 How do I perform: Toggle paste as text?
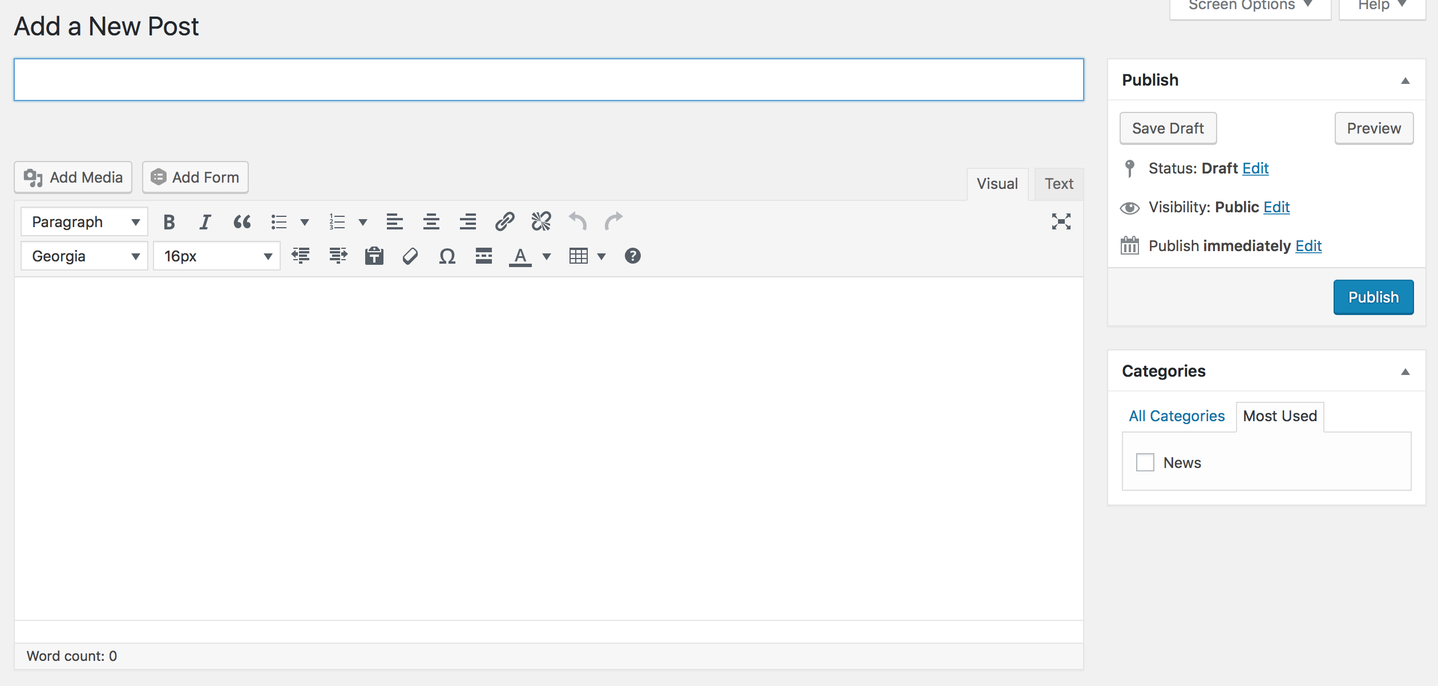click(374, 256)
